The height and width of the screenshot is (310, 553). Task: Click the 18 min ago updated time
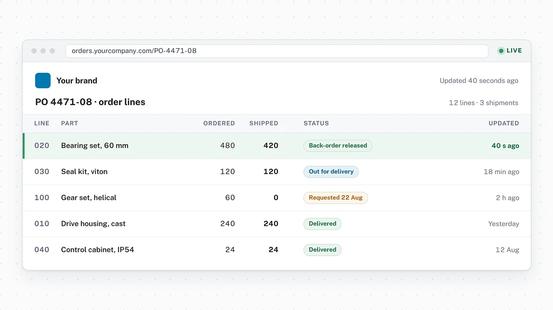501,172
